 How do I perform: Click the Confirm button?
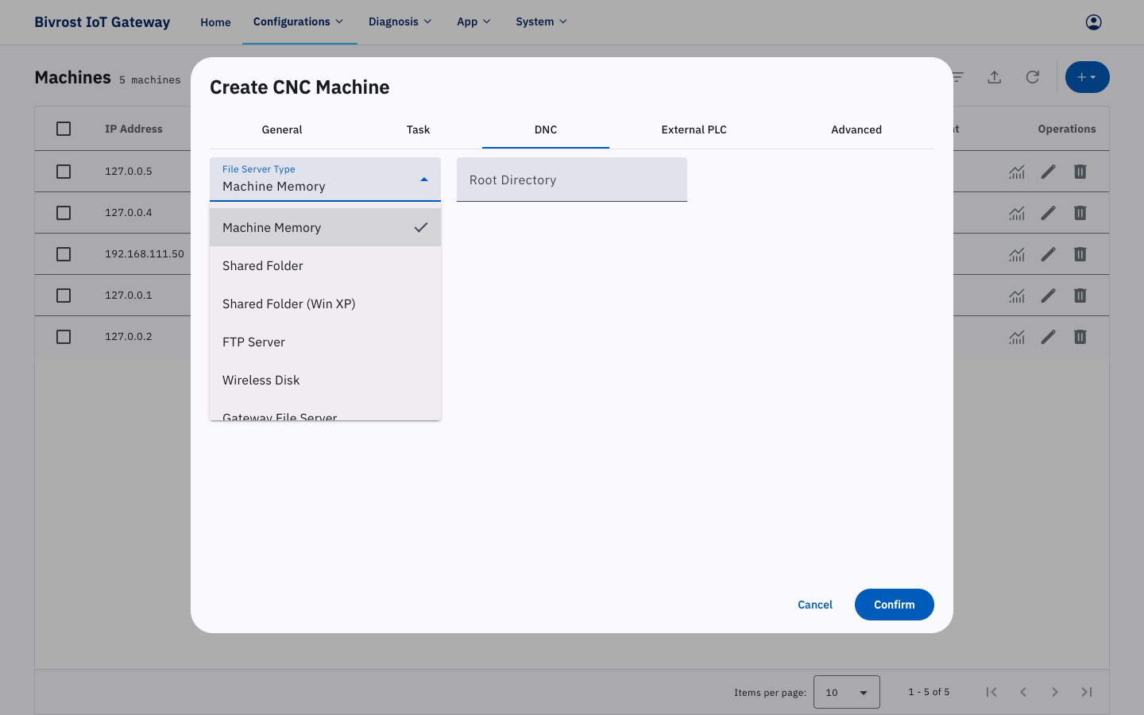coord(895,605)
